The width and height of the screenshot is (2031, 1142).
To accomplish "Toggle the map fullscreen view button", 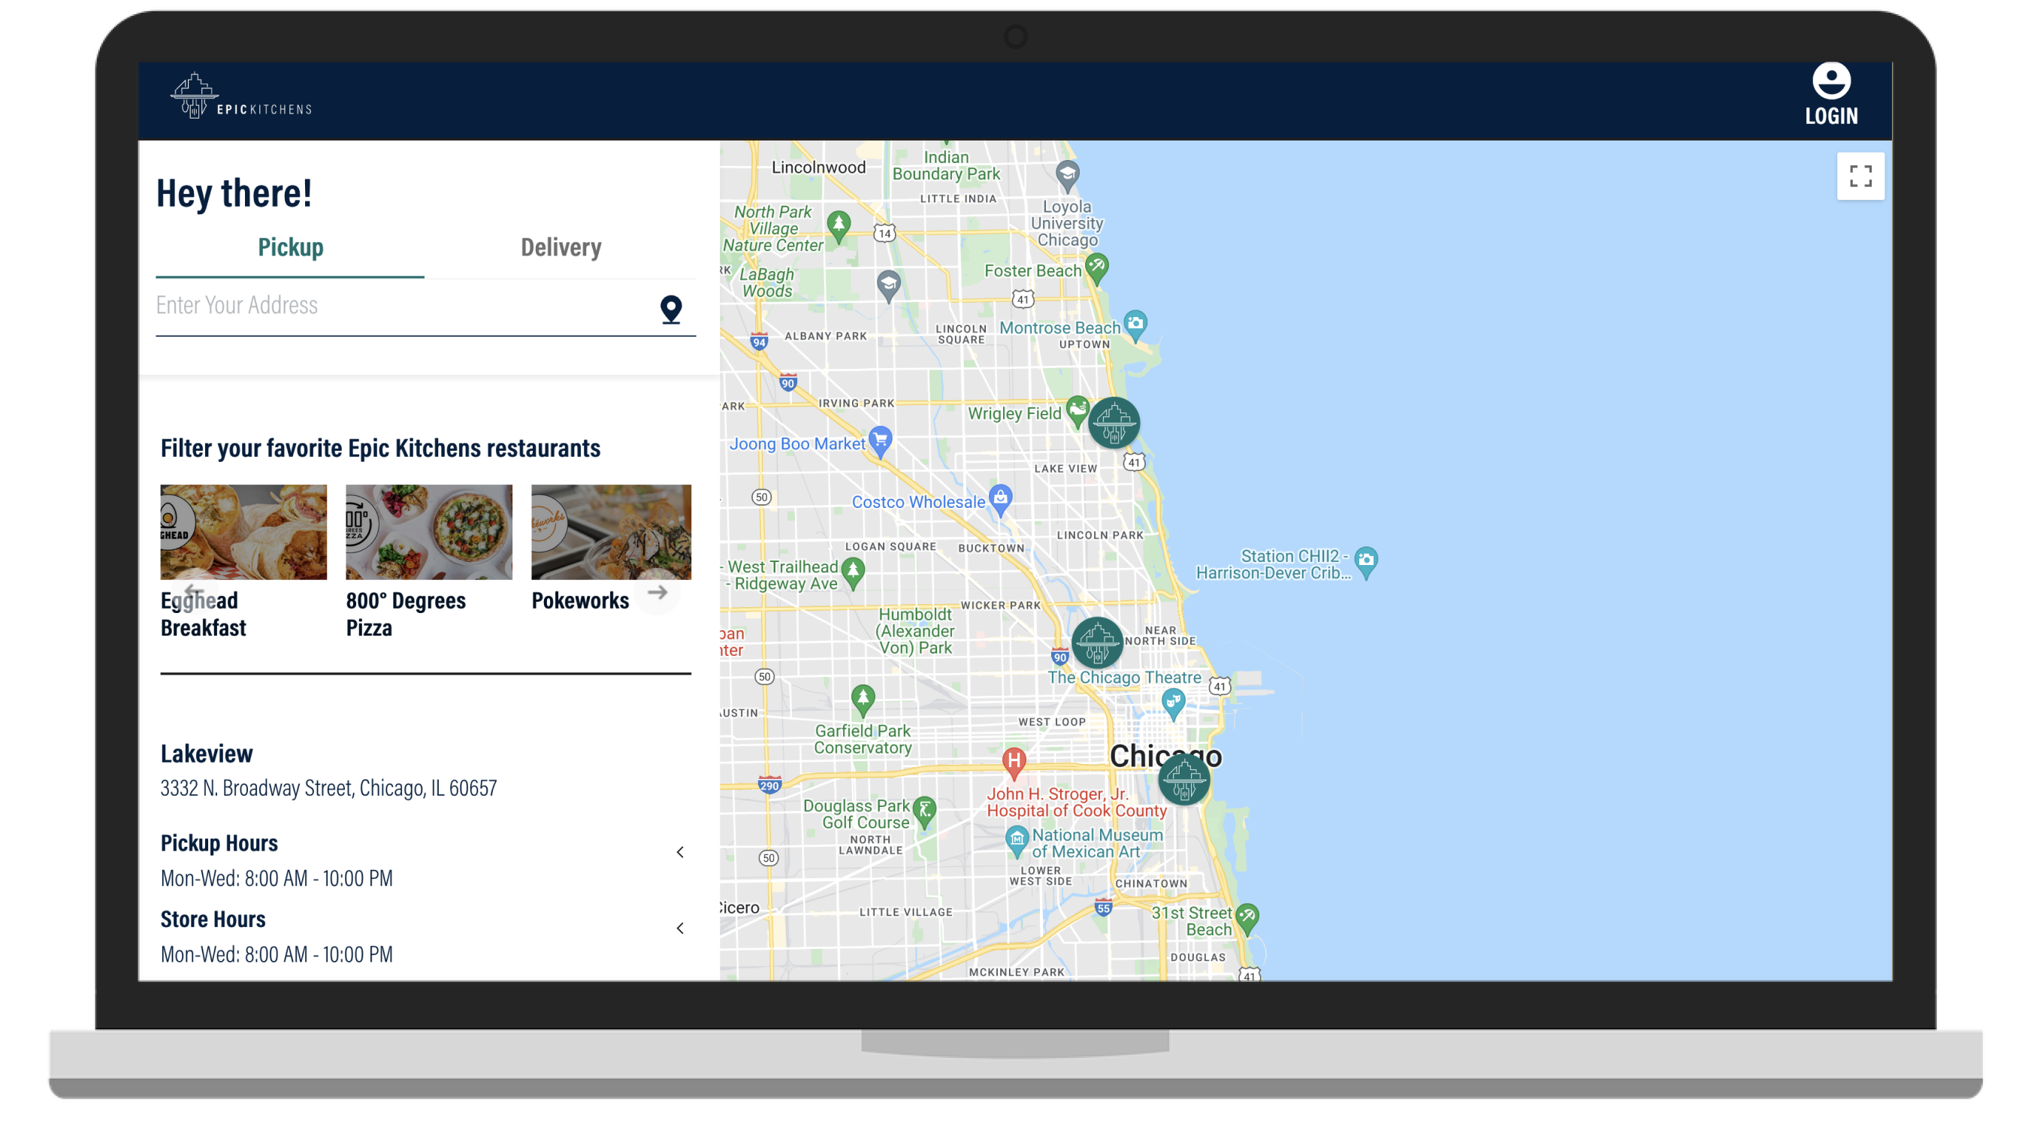I will tap(1860, 176).
